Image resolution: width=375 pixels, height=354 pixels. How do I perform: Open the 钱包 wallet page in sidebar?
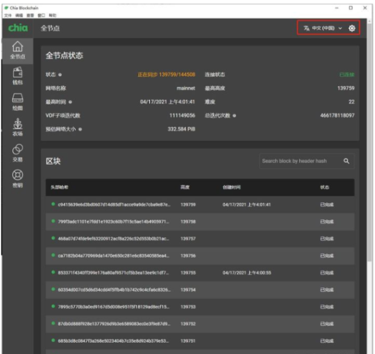pos(17,76)
